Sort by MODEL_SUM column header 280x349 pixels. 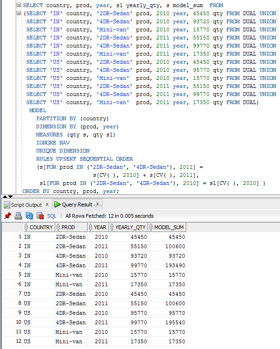(167, 227)
